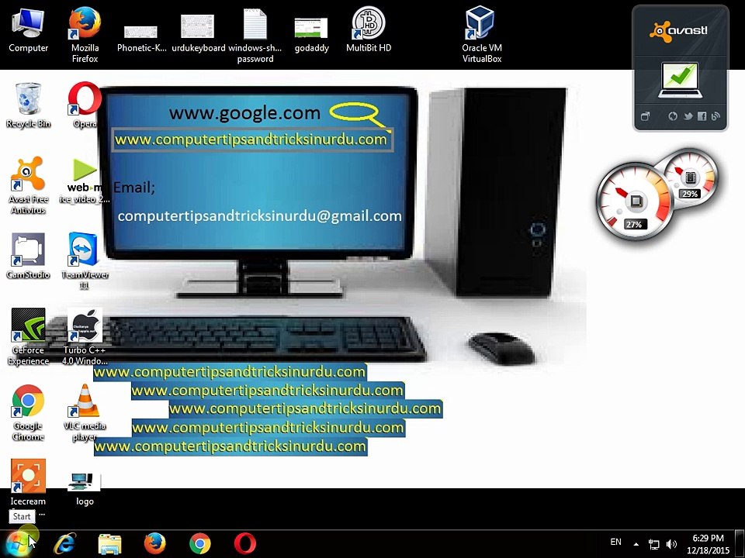Launch Google Chrome desktop shortcut
The width and height of the screenshot is (745, 558).
(28, 412)
